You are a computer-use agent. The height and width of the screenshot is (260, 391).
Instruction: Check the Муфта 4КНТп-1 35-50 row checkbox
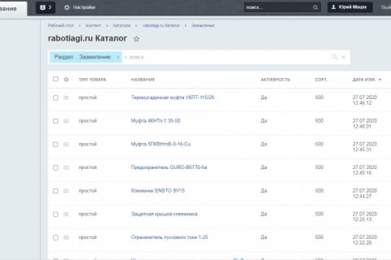tap(55, 121)
